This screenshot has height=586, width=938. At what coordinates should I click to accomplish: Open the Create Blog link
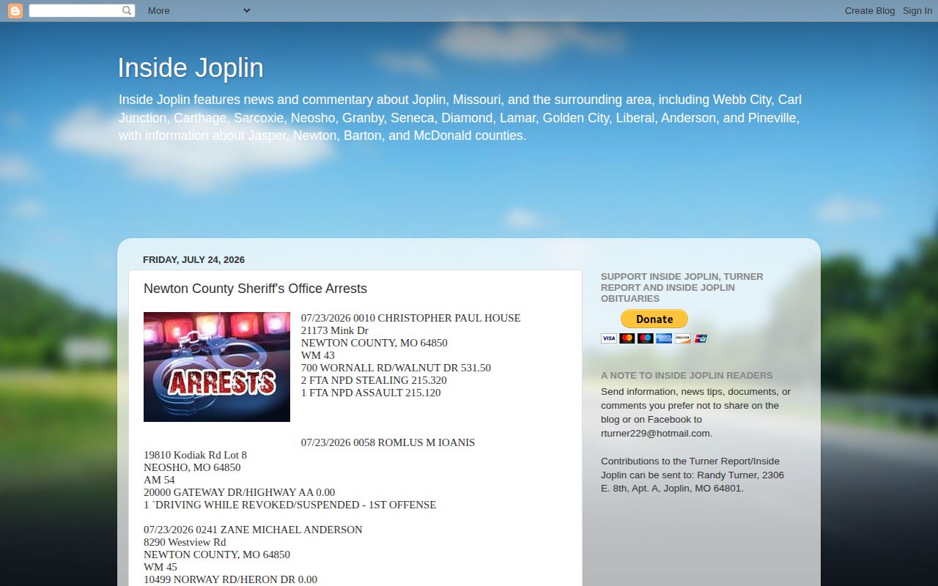pyautogui.click(x=870, y=11)
